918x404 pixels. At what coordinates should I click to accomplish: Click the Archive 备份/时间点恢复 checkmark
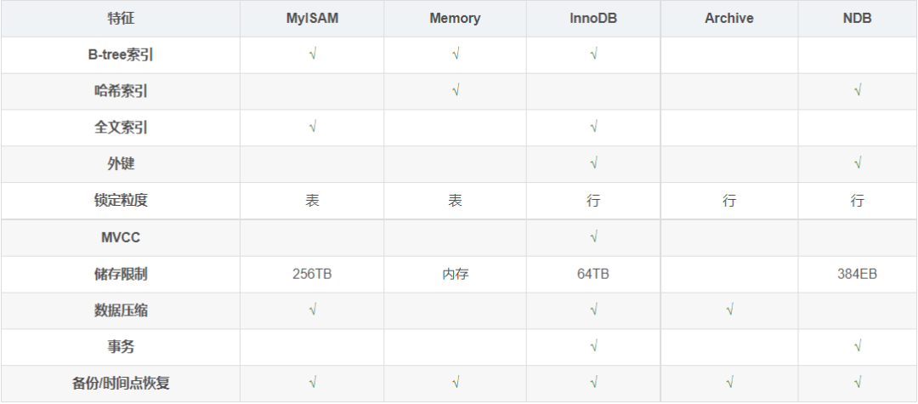(729, 383)
